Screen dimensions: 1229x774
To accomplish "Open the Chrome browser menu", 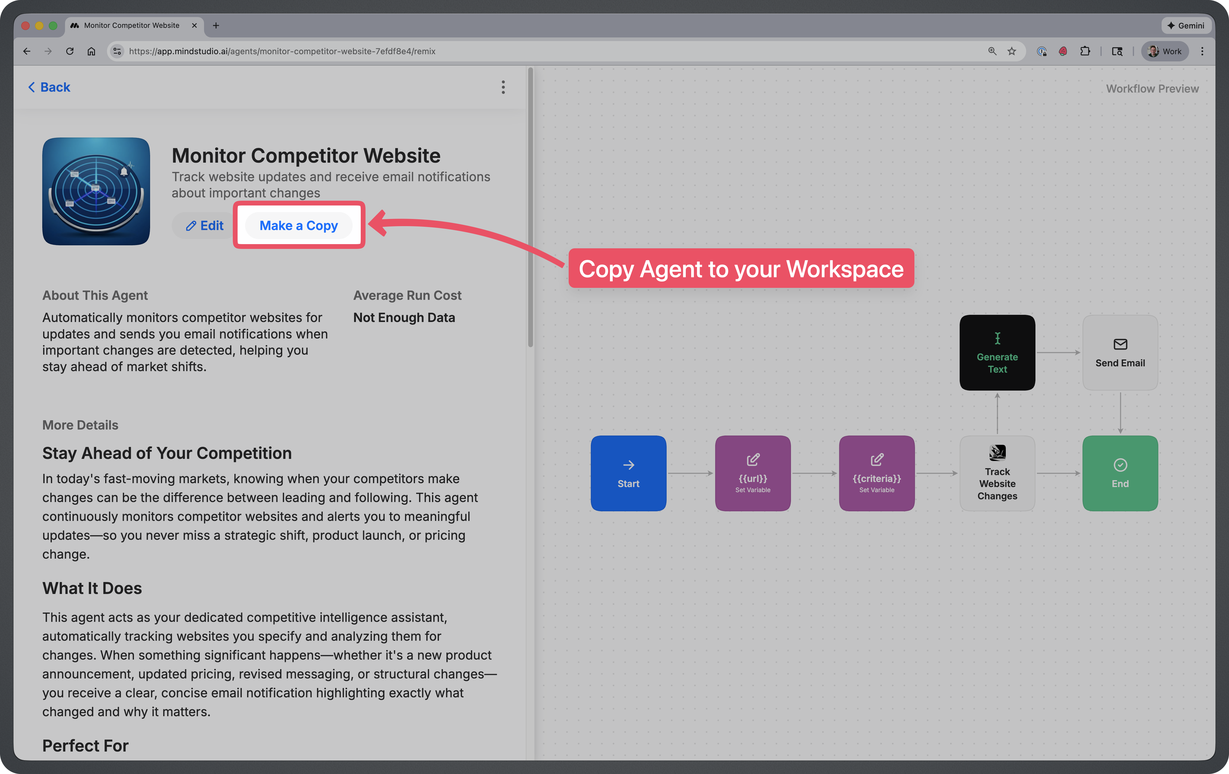I will [1202, 51].
